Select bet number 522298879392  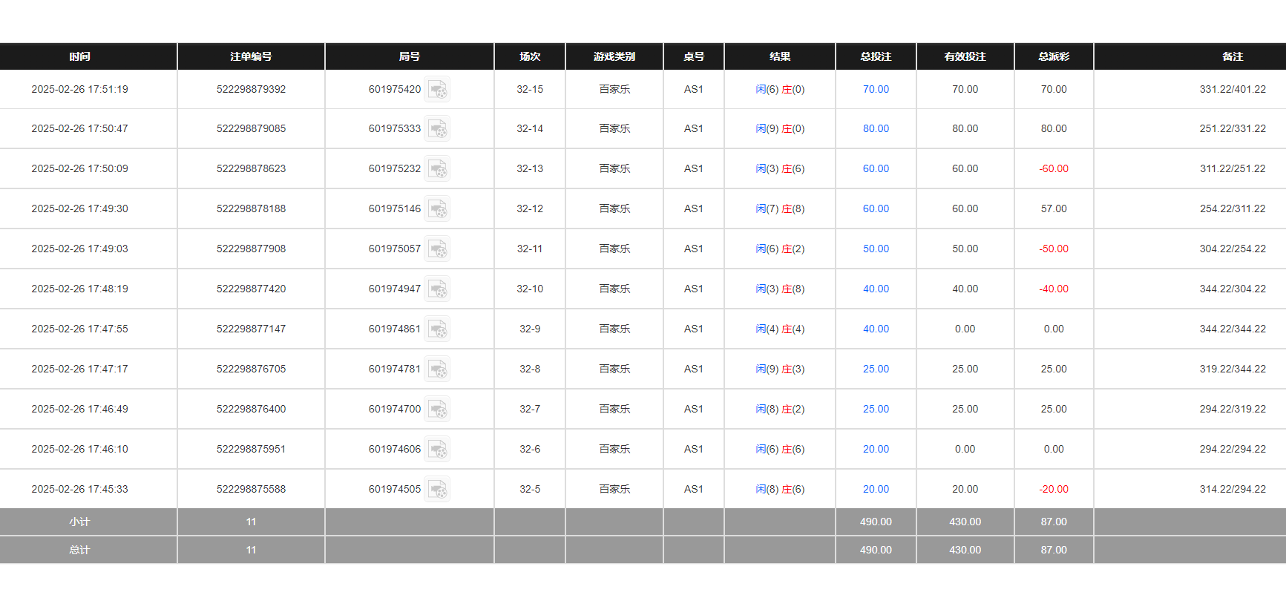tap(251, 89)
